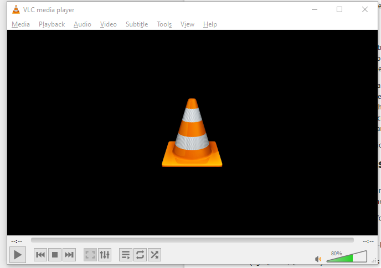
Task: Open the View menu
Action: point(187,24)
